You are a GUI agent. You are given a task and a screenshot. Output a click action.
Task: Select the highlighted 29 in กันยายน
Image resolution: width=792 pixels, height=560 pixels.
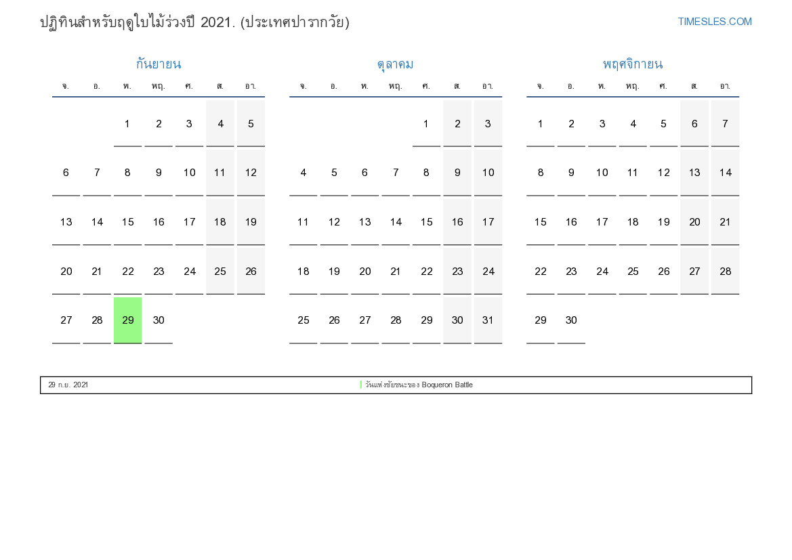tap(128, 320)
